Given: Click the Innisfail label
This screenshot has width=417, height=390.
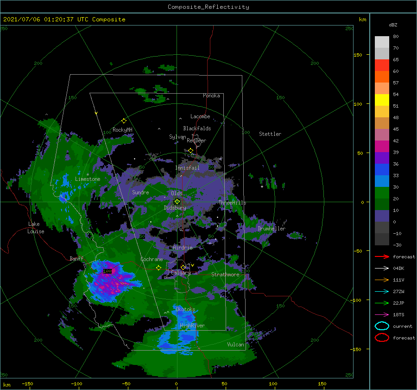Looking at the screenshot, I should [x=187, y=168].
